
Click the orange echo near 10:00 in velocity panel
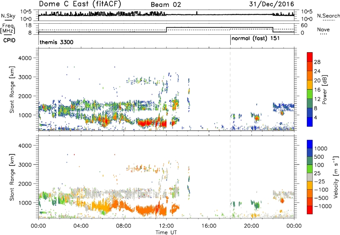coord(144,210)
